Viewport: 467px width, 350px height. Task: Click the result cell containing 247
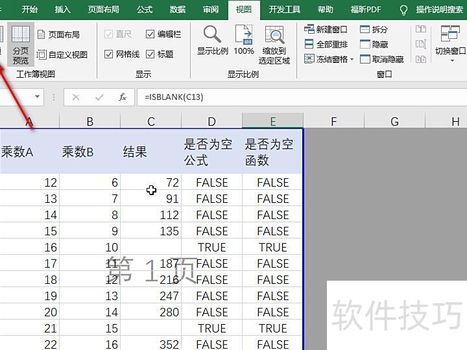click(151, 296)
